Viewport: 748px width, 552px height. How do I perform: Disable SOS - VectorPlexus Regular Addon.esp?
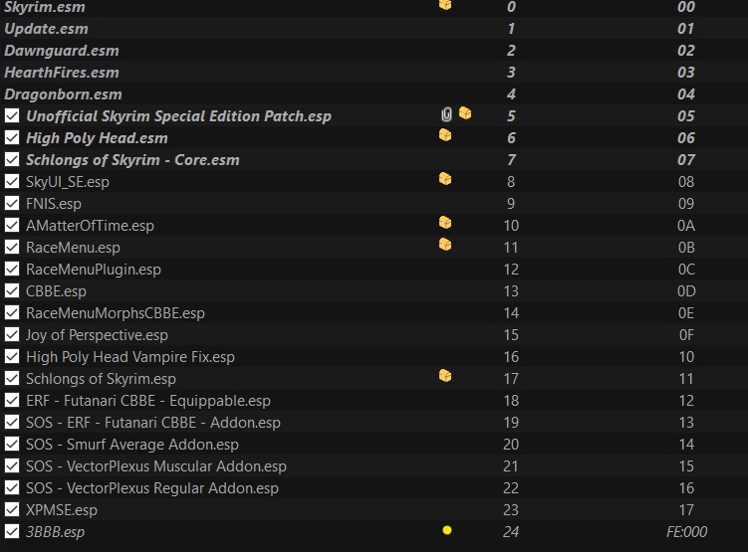[x=12, y=488]
